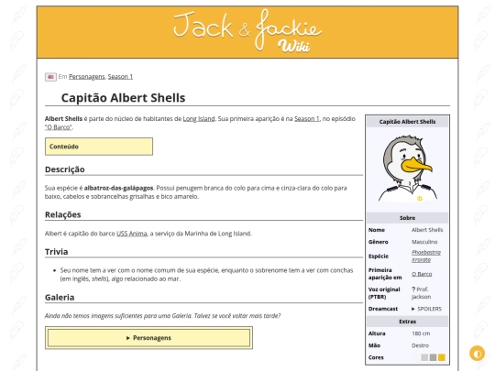Click the Galeria section heading
This screenshot has height=371, width=495.
pyautogui.click(x=60, y=298)
